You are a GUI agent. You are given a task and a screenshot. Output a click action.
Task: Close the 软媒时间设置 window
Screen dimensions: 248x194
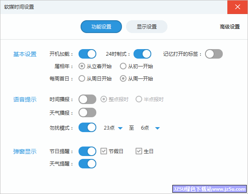237,7
